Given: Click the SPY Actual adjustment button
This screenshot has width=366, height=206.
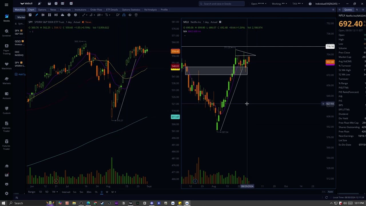Looking at the screenshot, I should [77, 22].
